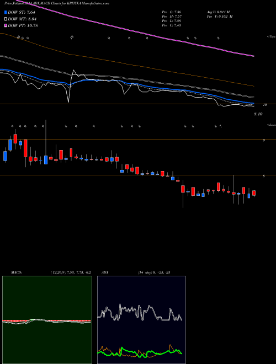The height and width of the screenshot is (364, 276).
Task: Click the 'Pre O: 7.56' open value
Action: (x=172, y=12)
